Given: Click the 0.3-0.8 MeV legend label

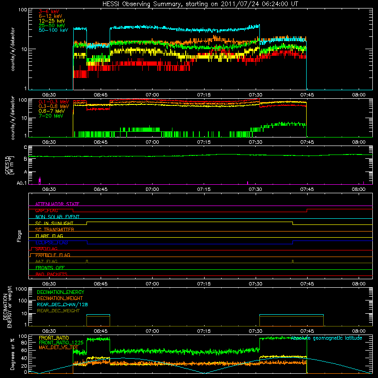Looking at the screenshot, I should (x=54, y=106).
